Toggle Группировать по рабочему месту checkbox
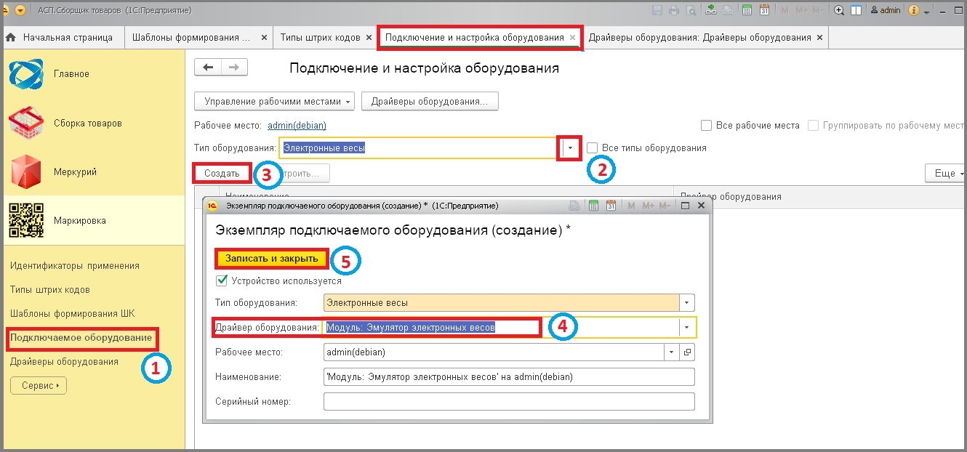Image resolution: width=967 pixels, height=452 pixels. click(813, 125)
